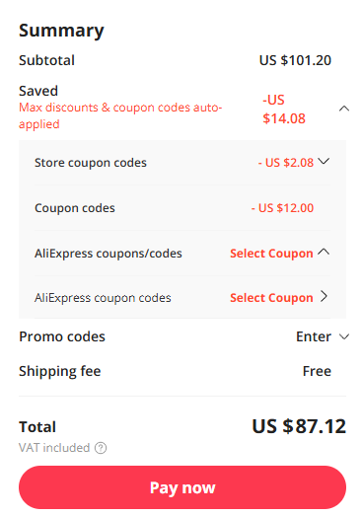The height and width of the screenshot is (516, 362).
Task: Expand the Promo codes Enter chevron
Action: pos(344,336)
